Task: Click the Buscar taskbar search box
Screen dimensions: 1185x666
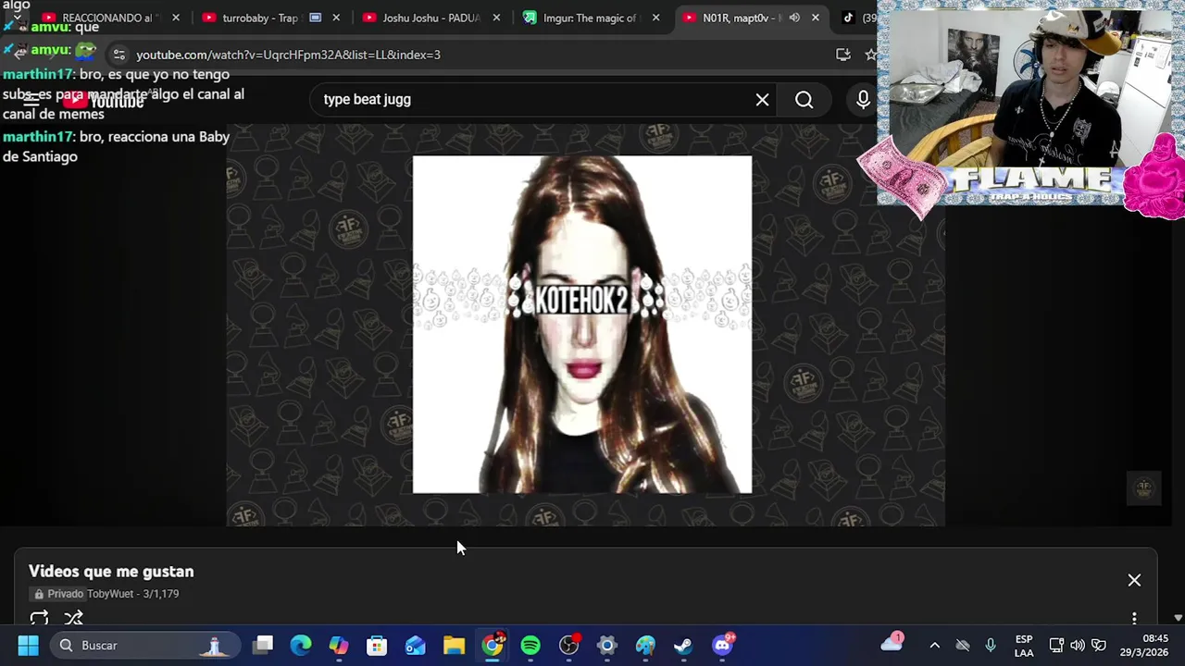Action: pos(143,645)
